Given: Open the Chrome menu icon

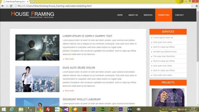Looking at the screenshot, I should 197,6.
